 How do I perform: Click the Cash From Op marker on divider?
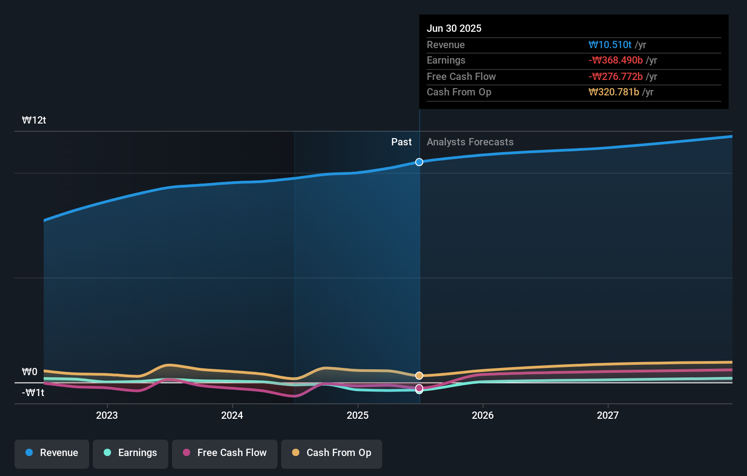(x=419, y=375)
